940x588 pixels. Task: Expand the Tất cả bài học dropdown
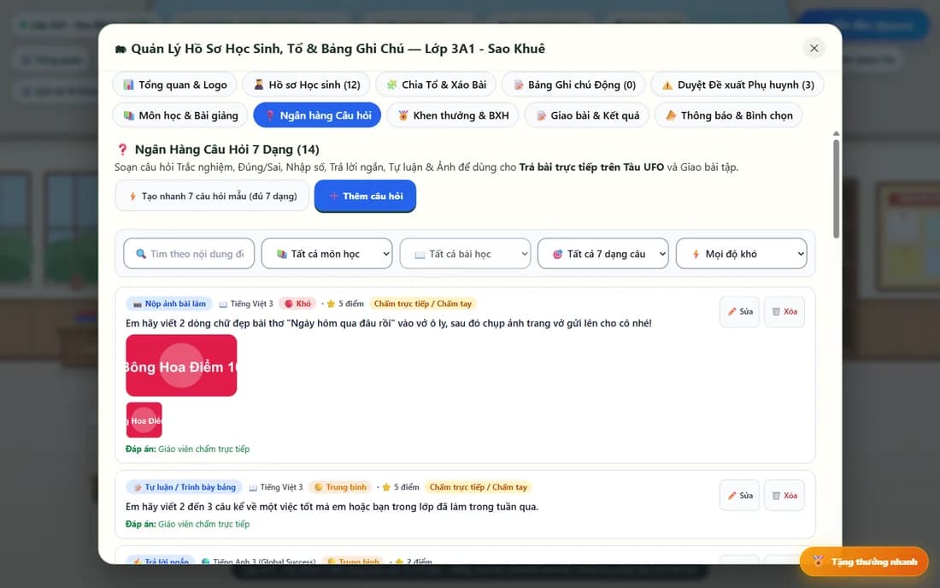point(465,254)
